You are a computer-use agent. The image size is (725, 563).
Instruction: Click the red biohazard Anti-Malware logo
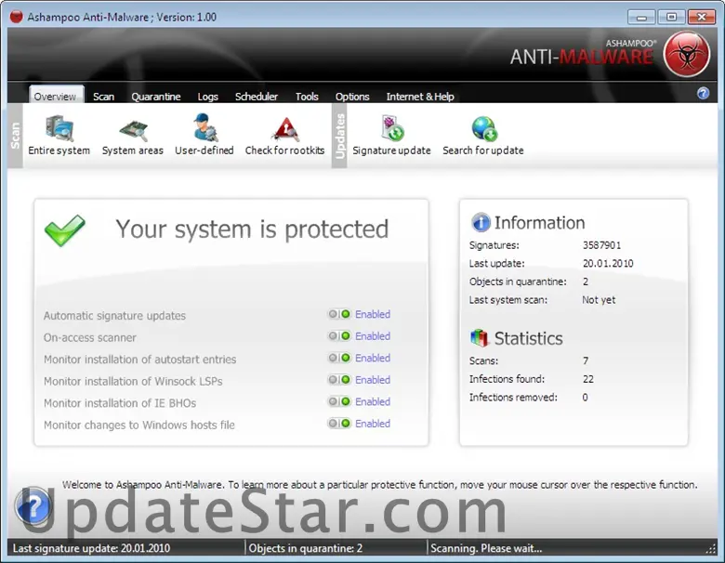click(687, 54)
